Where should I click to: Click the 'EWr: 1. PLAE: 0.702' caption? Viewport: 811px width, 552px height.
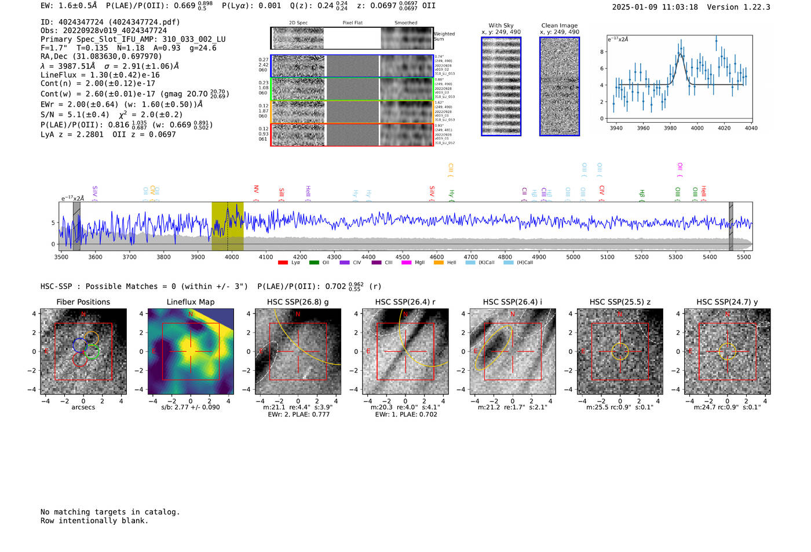point(406,415)
